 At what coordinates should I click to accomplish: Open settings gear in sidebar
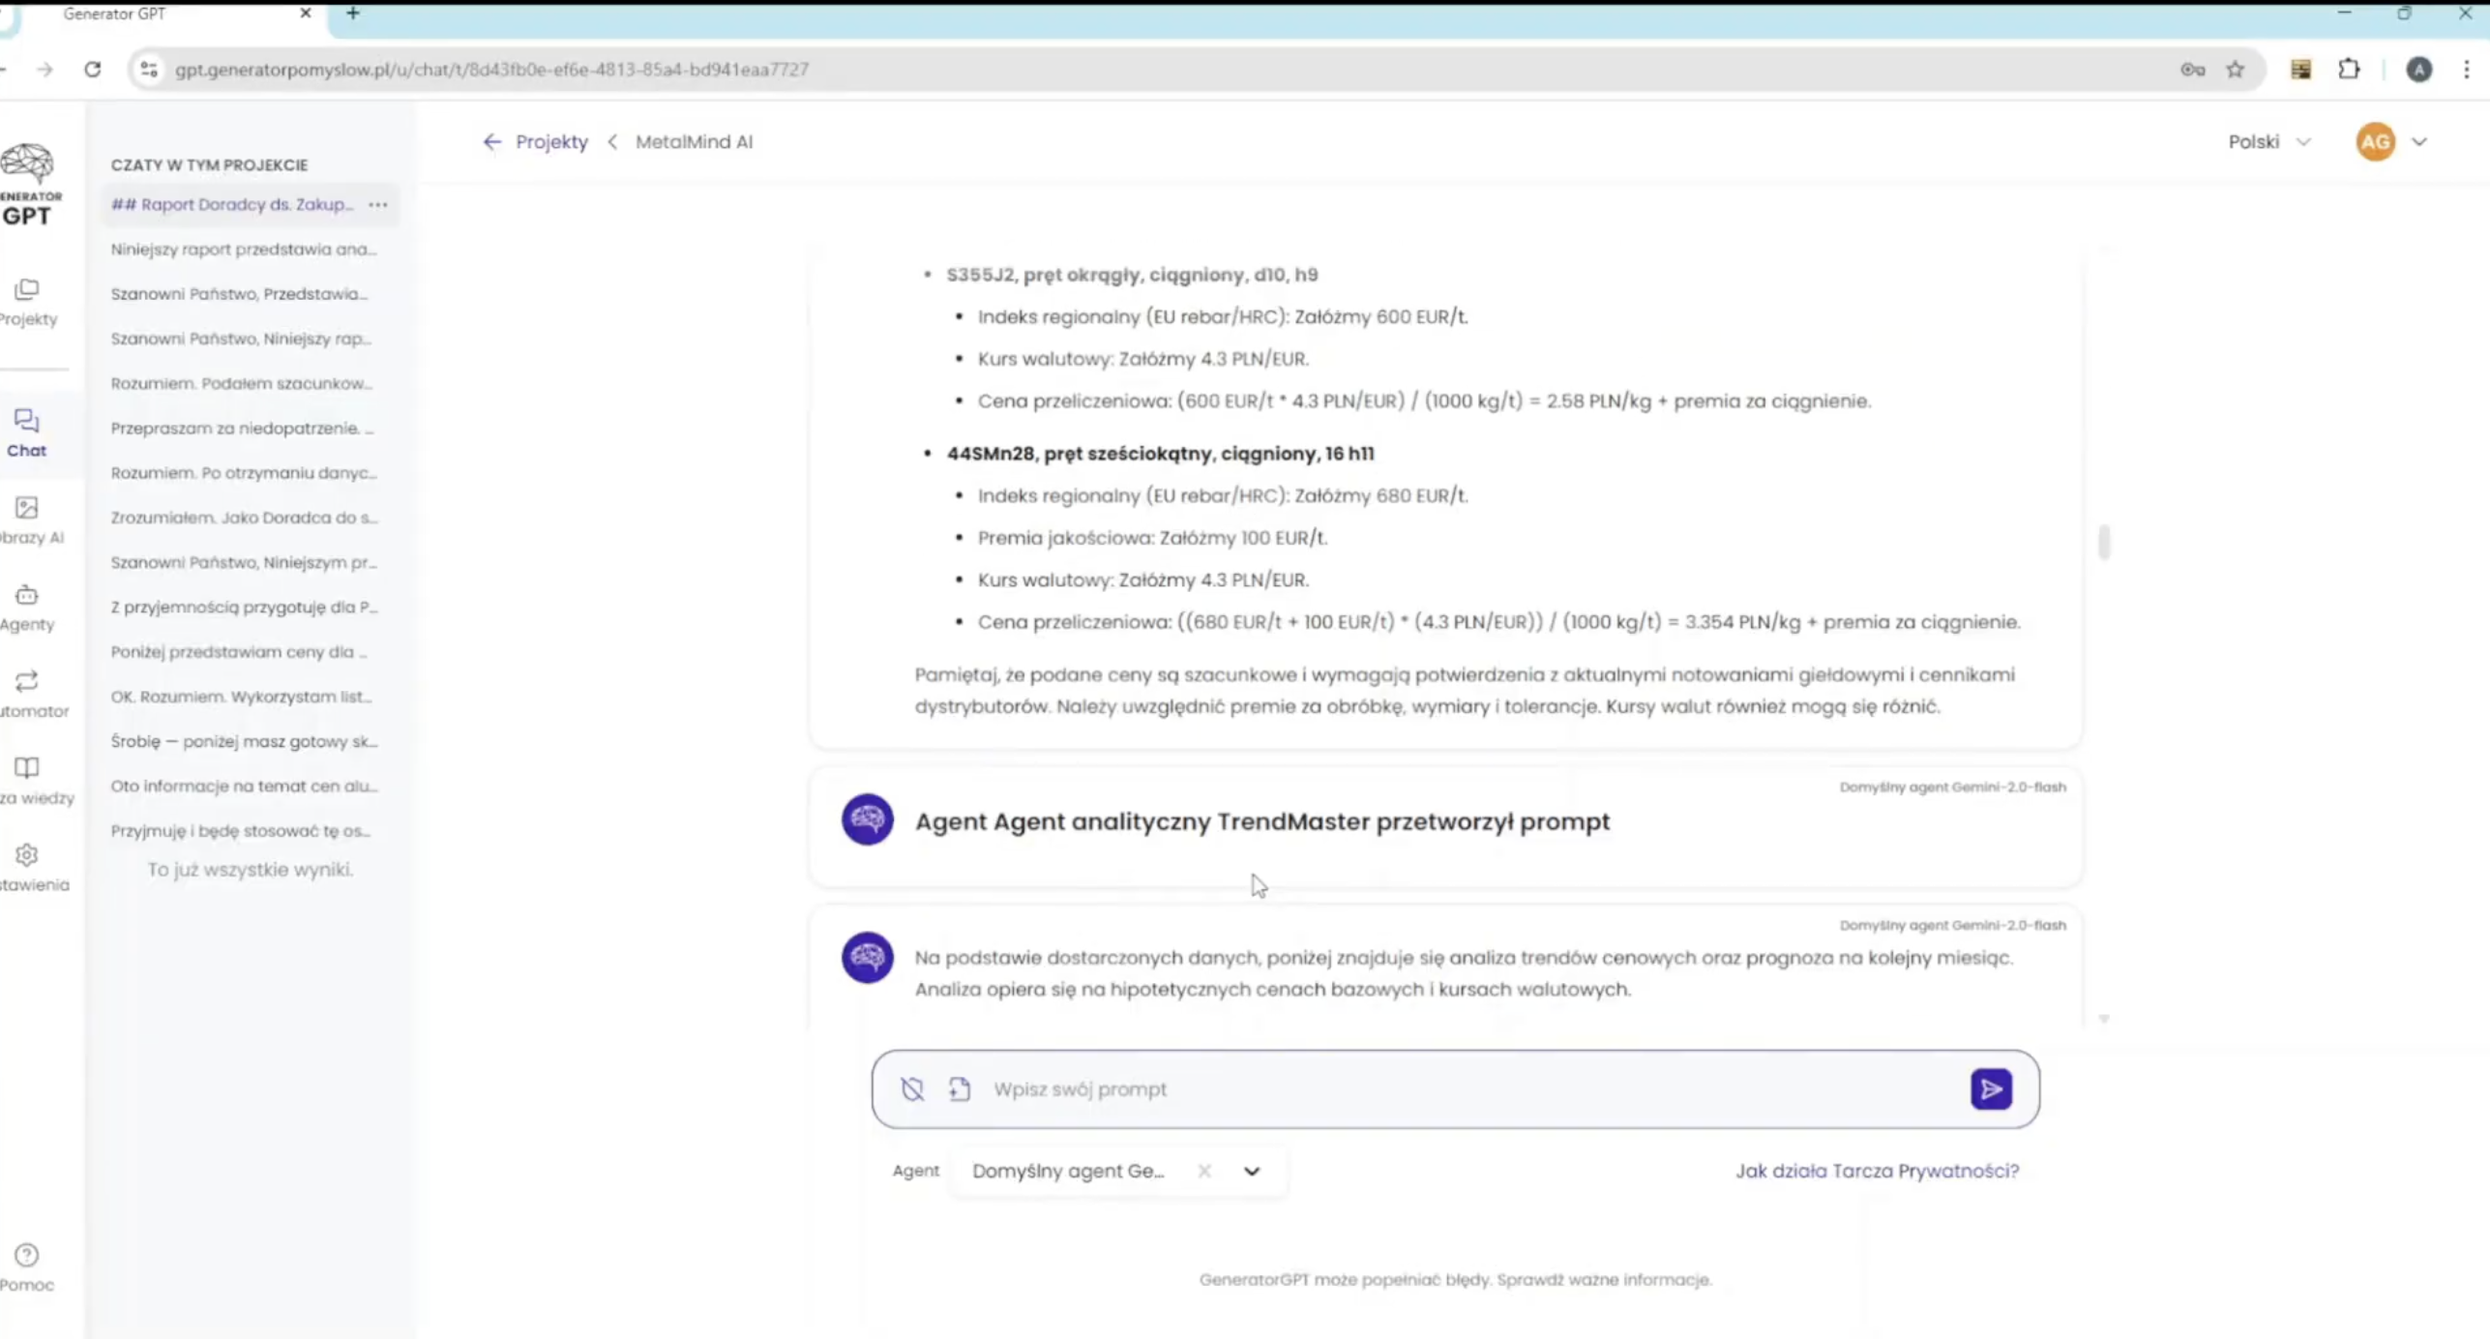[x=27, y=855]
